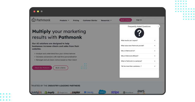The image size is (195, 102).
Task: Click the large question mark icon
Action: 139,33
